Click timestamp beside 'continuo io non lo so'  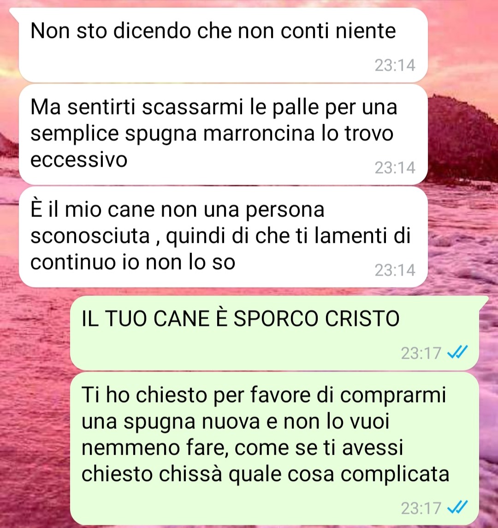pyautogui.click(x=395, y=270)
